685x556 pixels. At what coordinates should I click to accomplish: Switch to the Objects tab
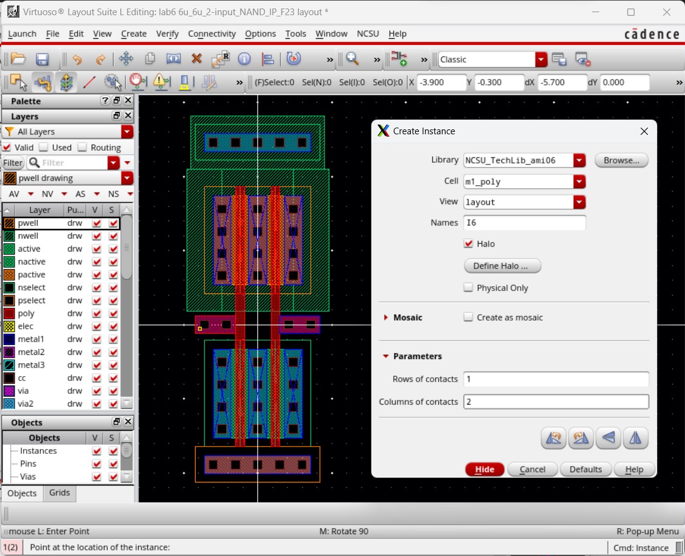[22, 493]
